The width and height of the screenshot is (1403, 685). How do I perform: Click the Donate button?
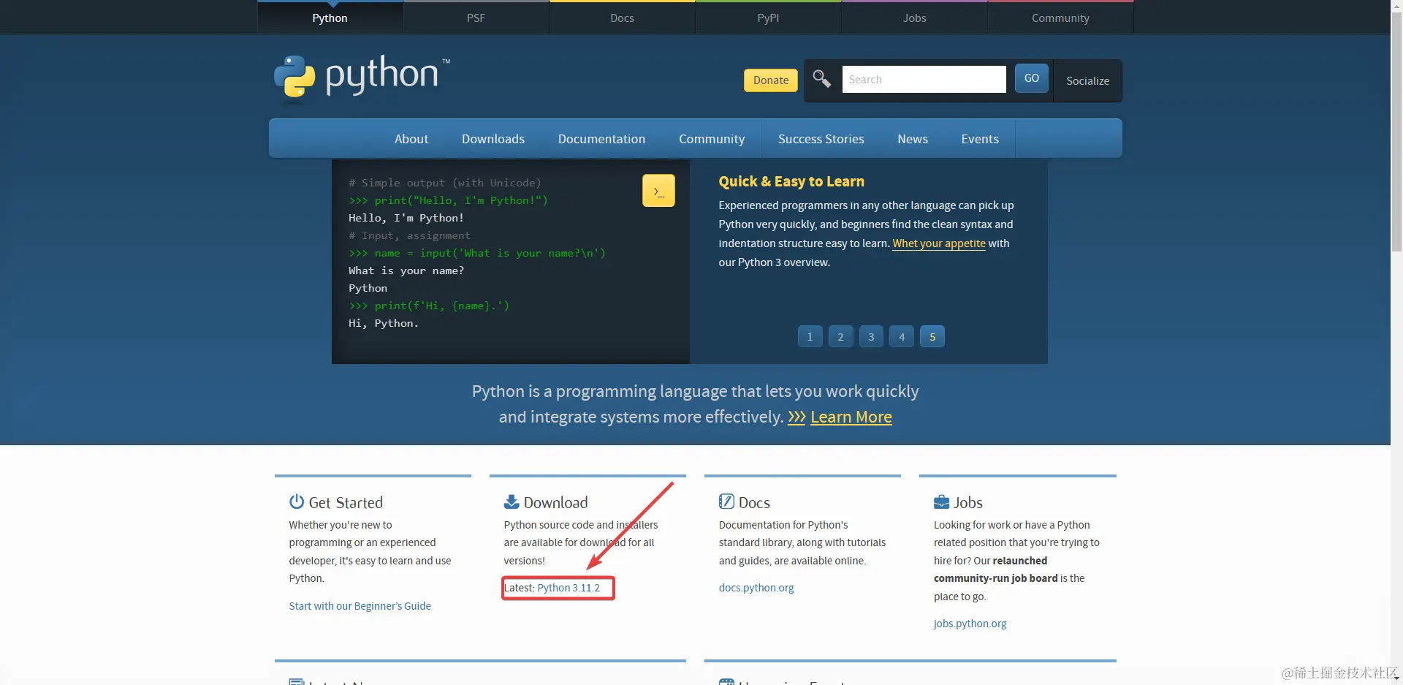tap(771, 80)
